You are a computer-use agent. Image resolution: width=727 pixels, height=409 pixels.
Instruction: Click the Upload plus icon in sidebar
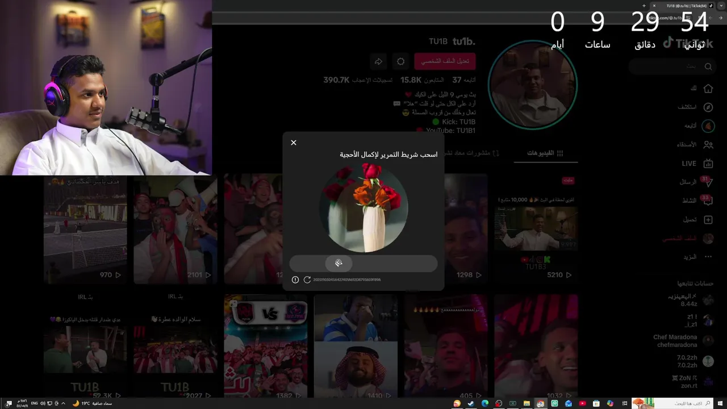708,219
